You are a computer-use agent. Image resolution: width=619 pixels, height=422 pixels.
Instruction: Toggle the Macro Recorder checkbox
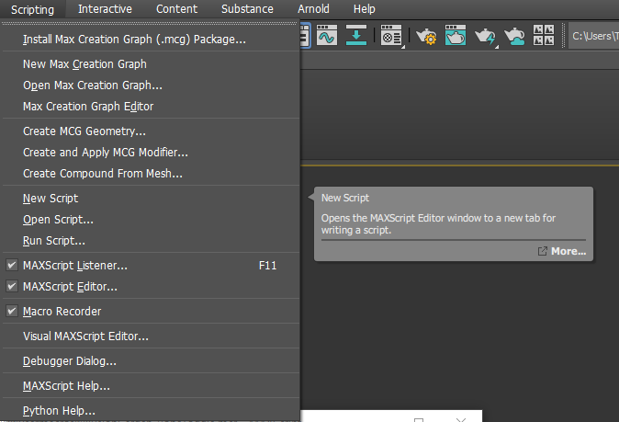click(x=12, y=312)
